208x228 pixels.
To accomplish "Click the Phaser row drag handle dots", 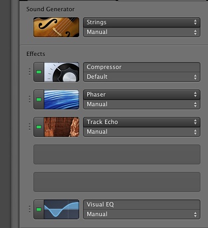I will pyautogui.click(x=30, y=99).
